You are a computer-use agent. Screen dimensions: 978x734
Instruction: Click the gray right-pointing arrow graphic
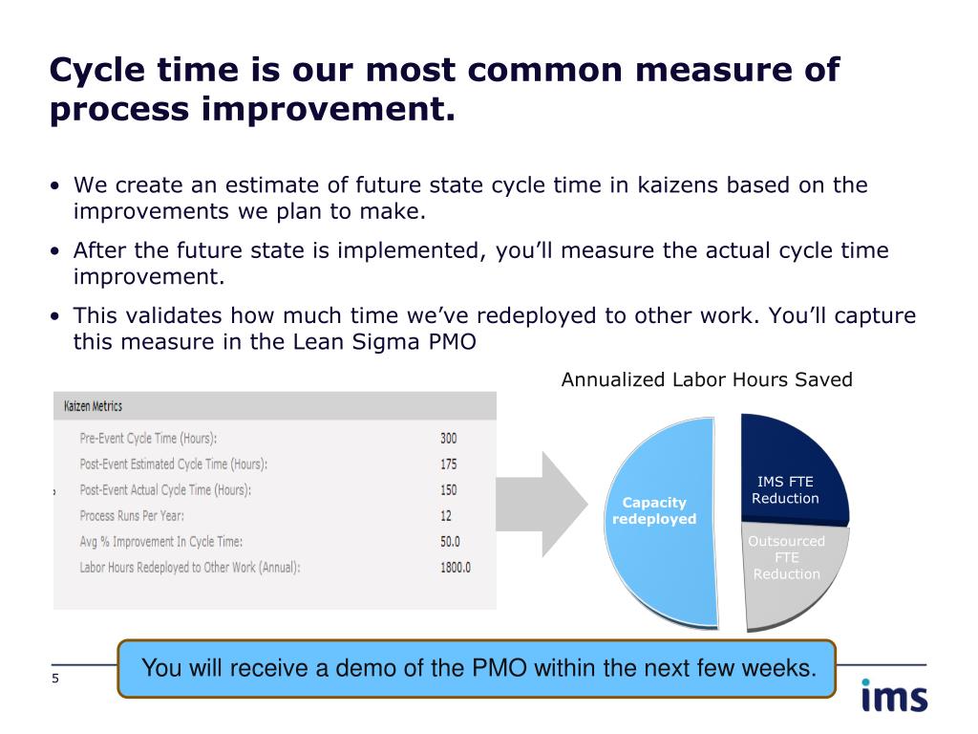click(542, 505)
